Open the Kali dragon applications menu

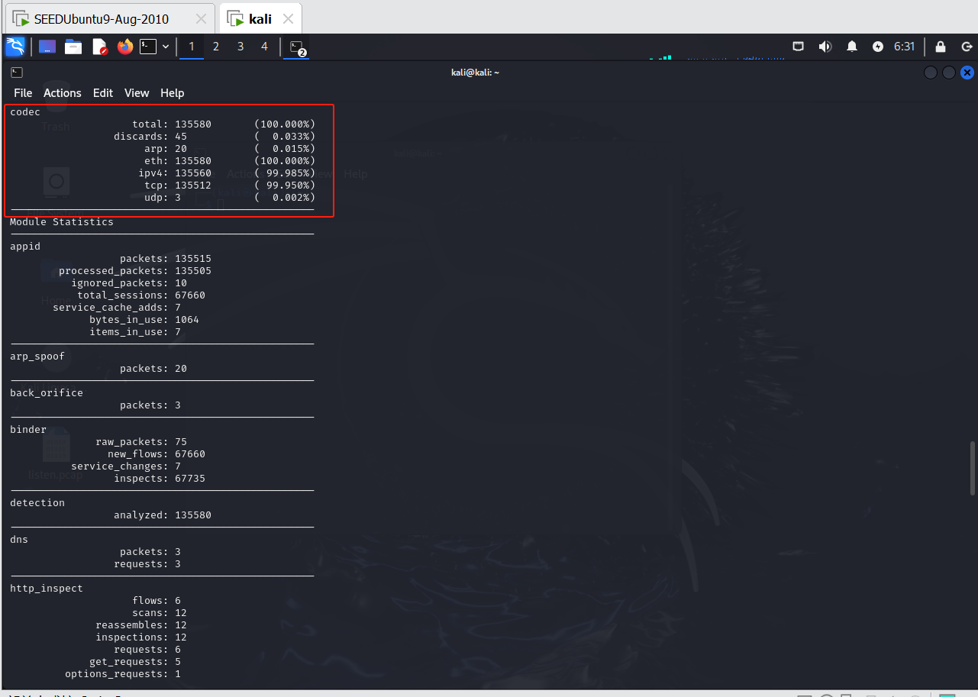pyautogui.click(x=15, y=47)
